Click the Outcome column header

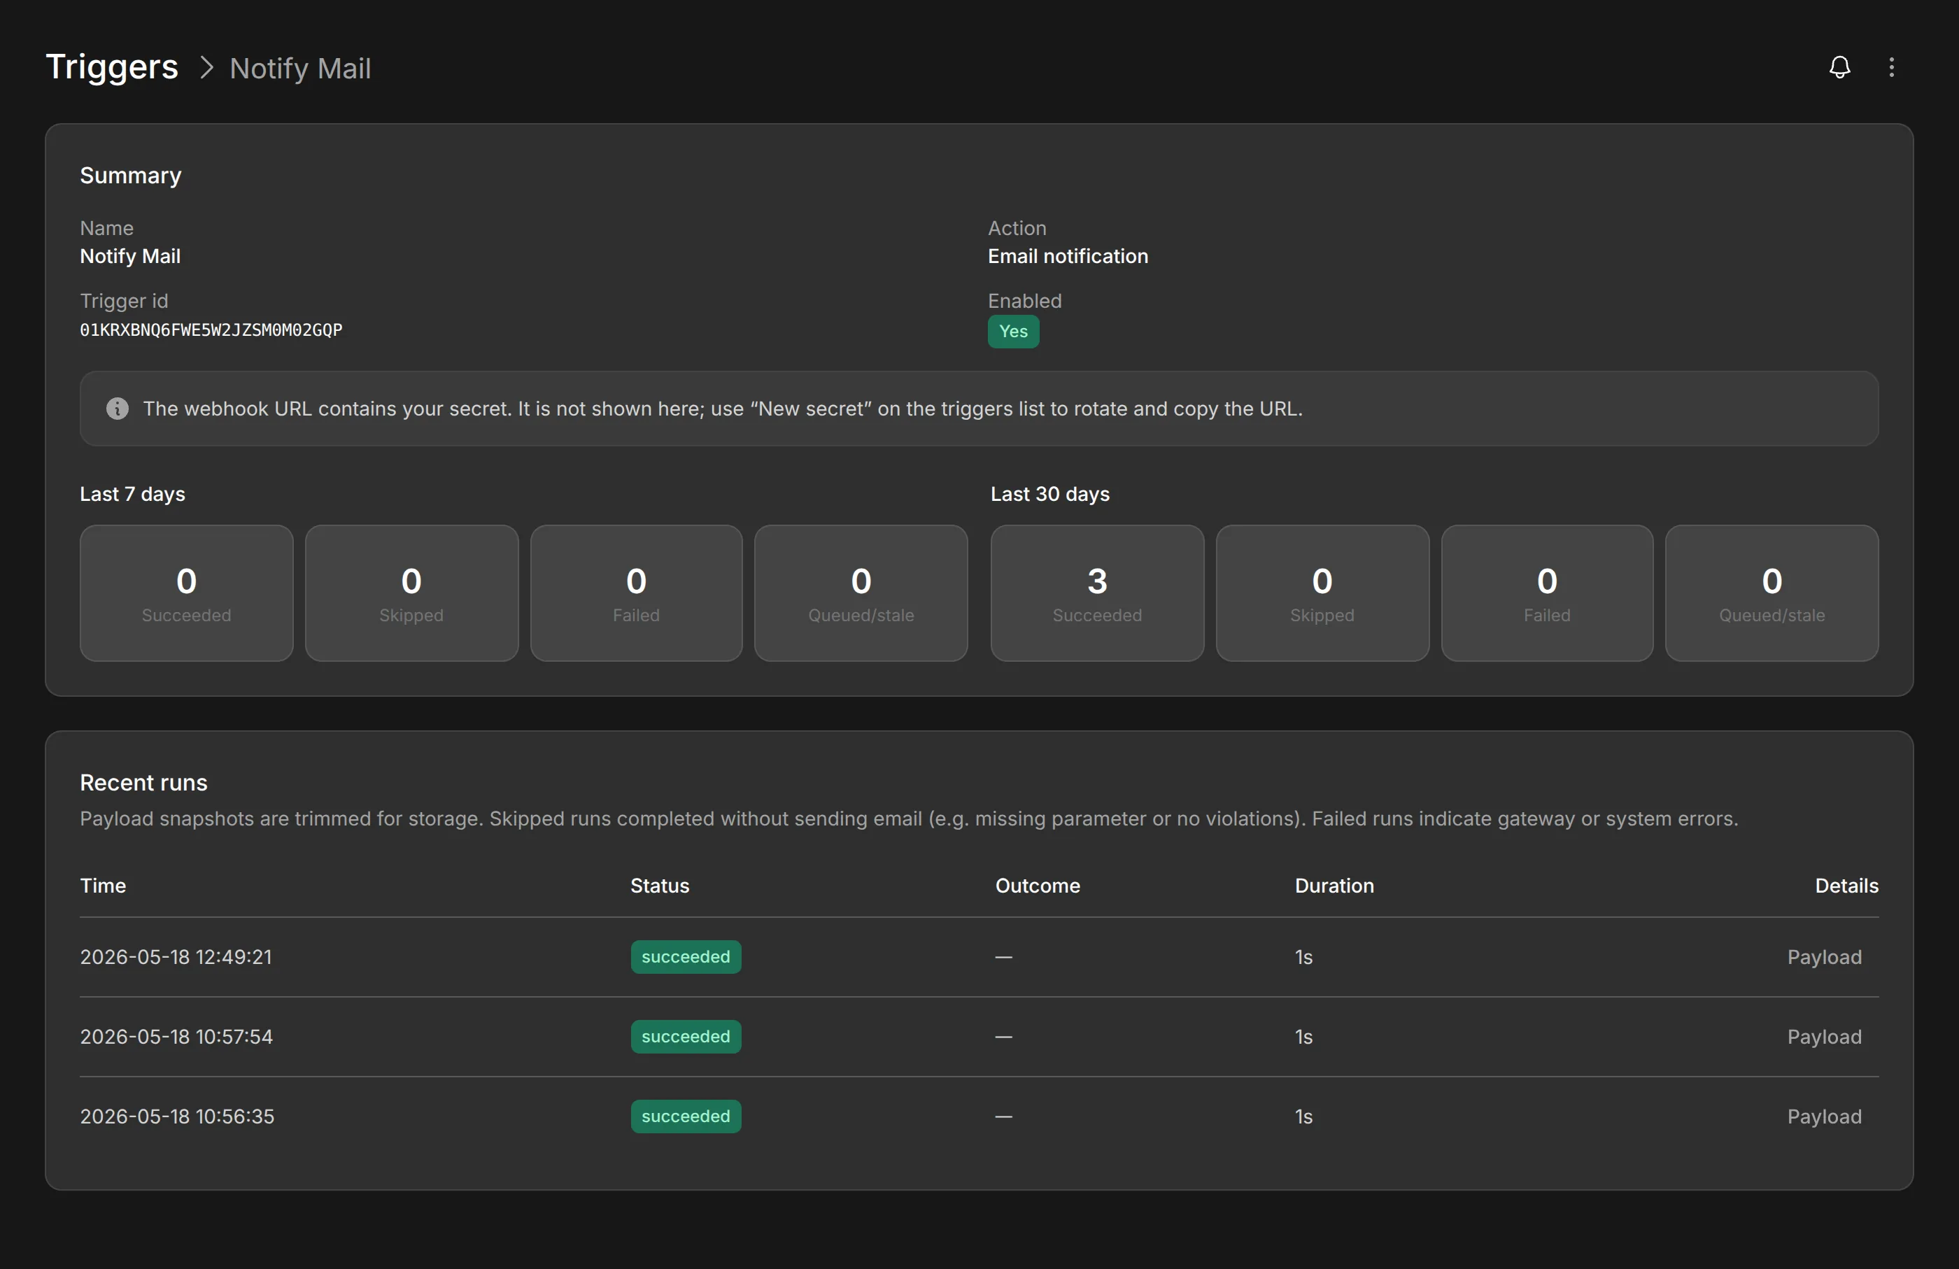pyautogui.click(x=1038, y=886)
